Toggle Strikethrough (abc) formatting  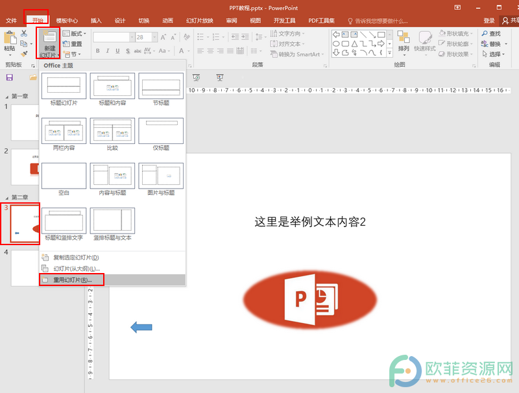tap(138, 51)
